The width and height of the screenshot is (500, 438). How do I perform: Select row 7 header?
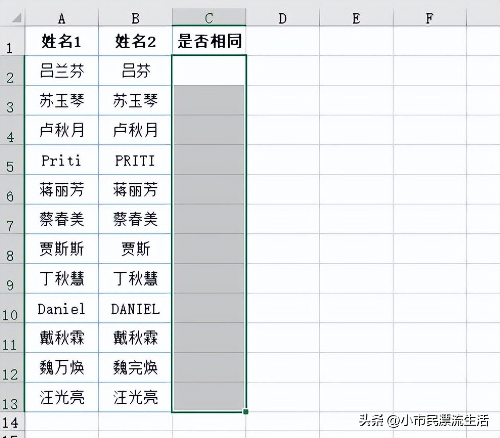click(x=12, y=219)
